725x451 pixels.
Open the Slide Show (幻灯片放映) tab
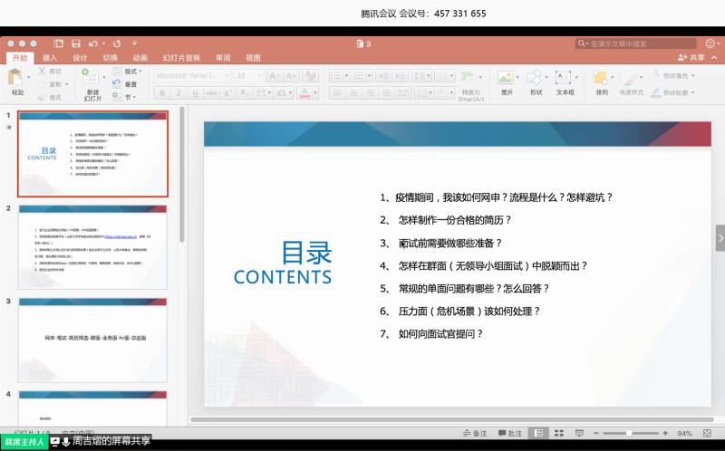pos(181,58)
